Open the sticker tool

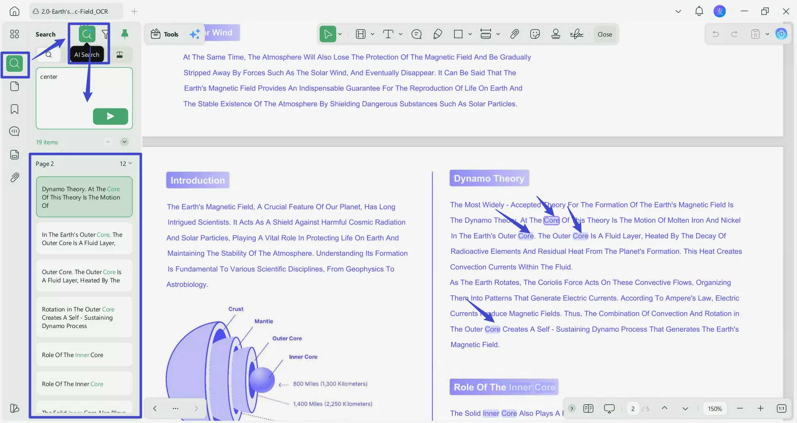tap(535, 34)
